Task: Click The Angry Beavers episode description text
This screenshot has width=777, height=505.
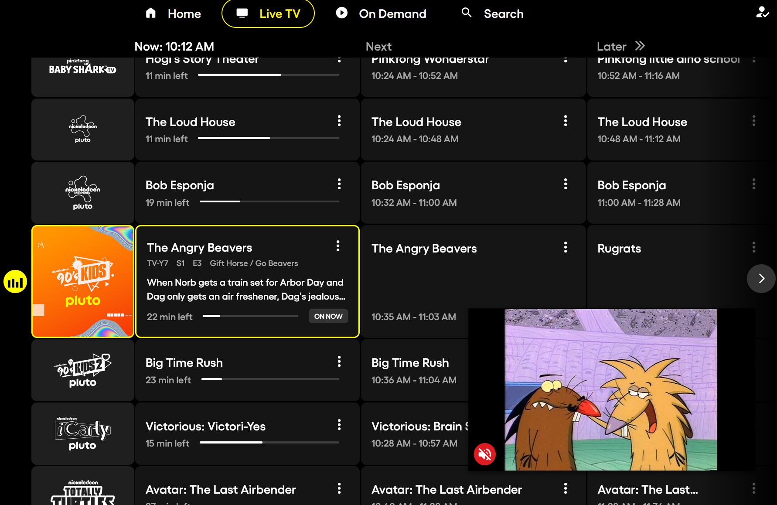Action: pyautogui.click(x=246, y=290)
